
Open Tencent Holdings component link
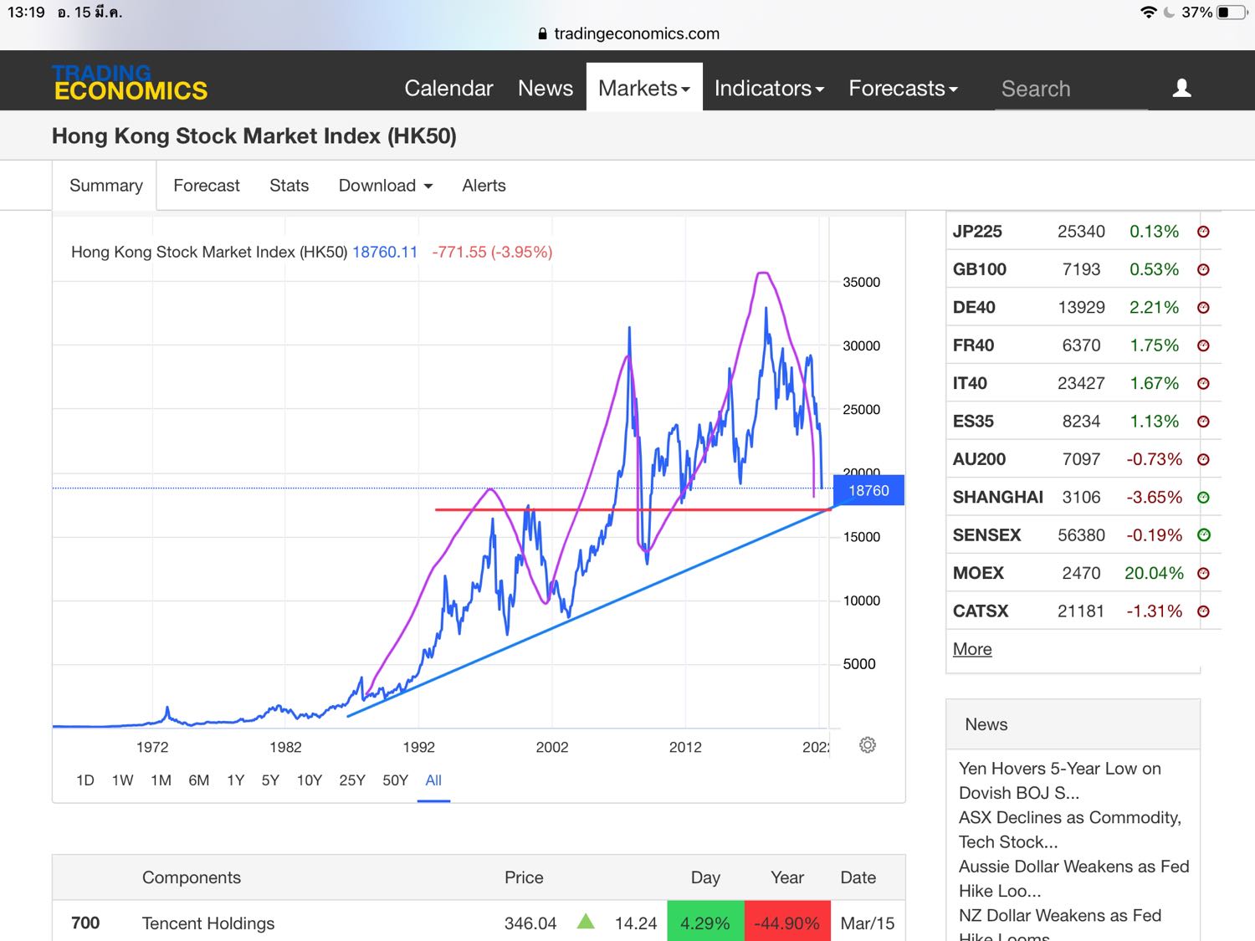pos(208,923)
